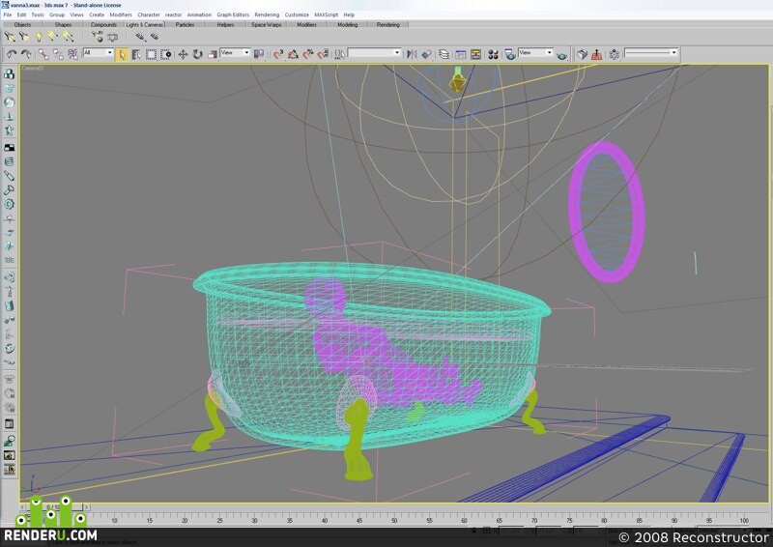773x547 pixels.
Task: Open the Rendering menu
Action: pyautogui.click(x=267, y=14)
